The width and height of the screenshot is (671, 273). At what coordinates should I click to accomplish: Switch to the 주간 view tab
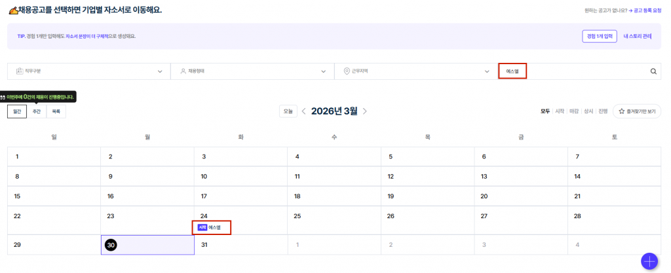(37, 112)
